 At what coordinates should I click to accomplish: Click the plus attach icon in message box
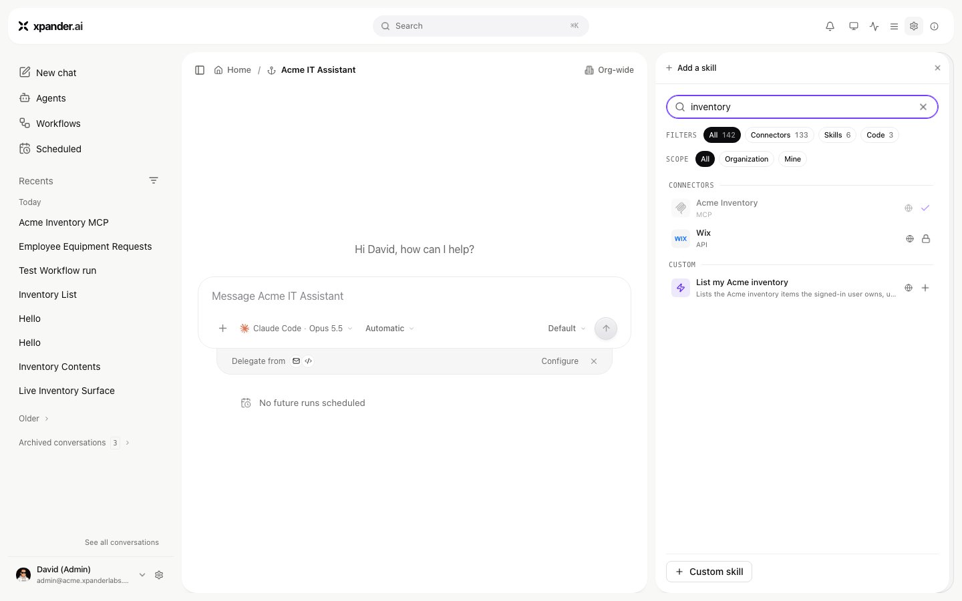coord(223,329)
